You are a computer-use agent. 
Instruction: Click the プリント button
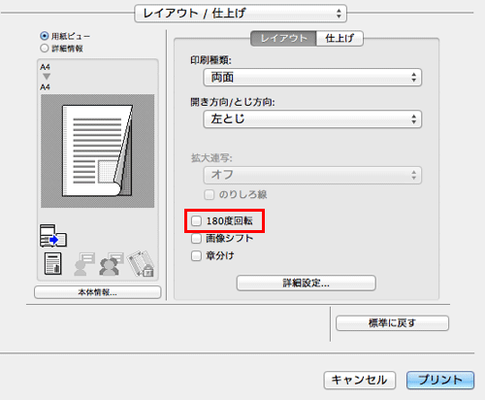440,380
